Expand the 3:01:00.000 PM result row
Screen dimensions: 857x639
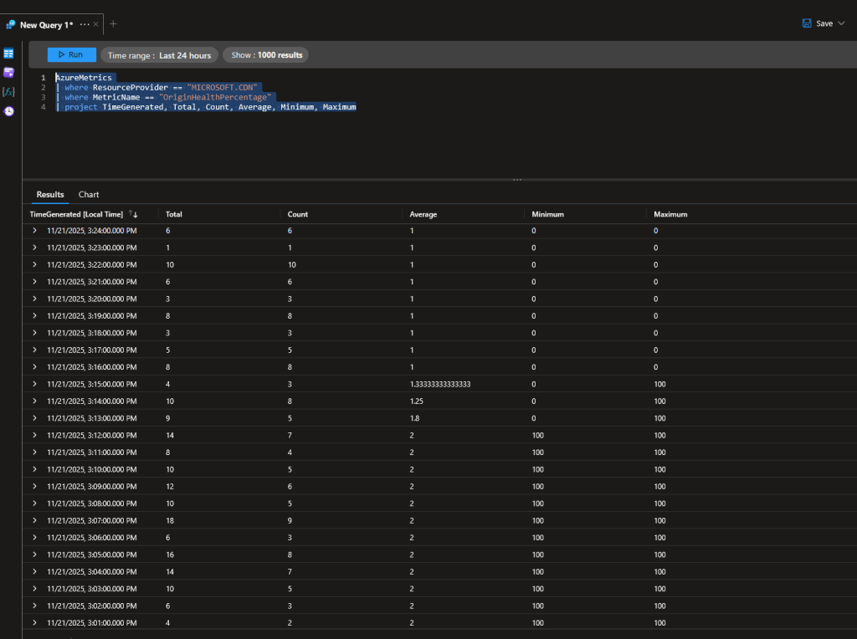34,622
